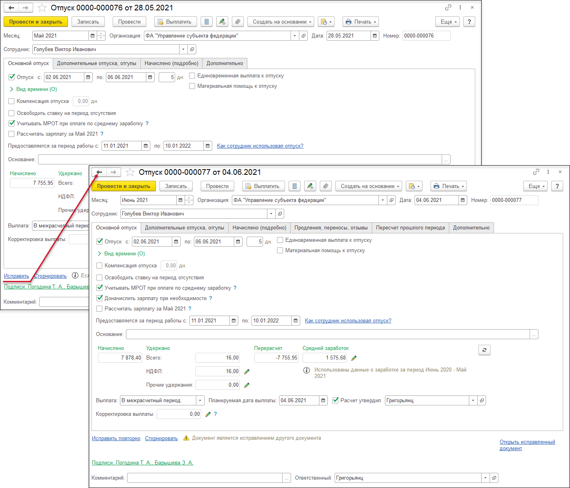Edit НДФЛ amount with pencil icon
Viewport: 570px width, 488px height.
[247, 371]
